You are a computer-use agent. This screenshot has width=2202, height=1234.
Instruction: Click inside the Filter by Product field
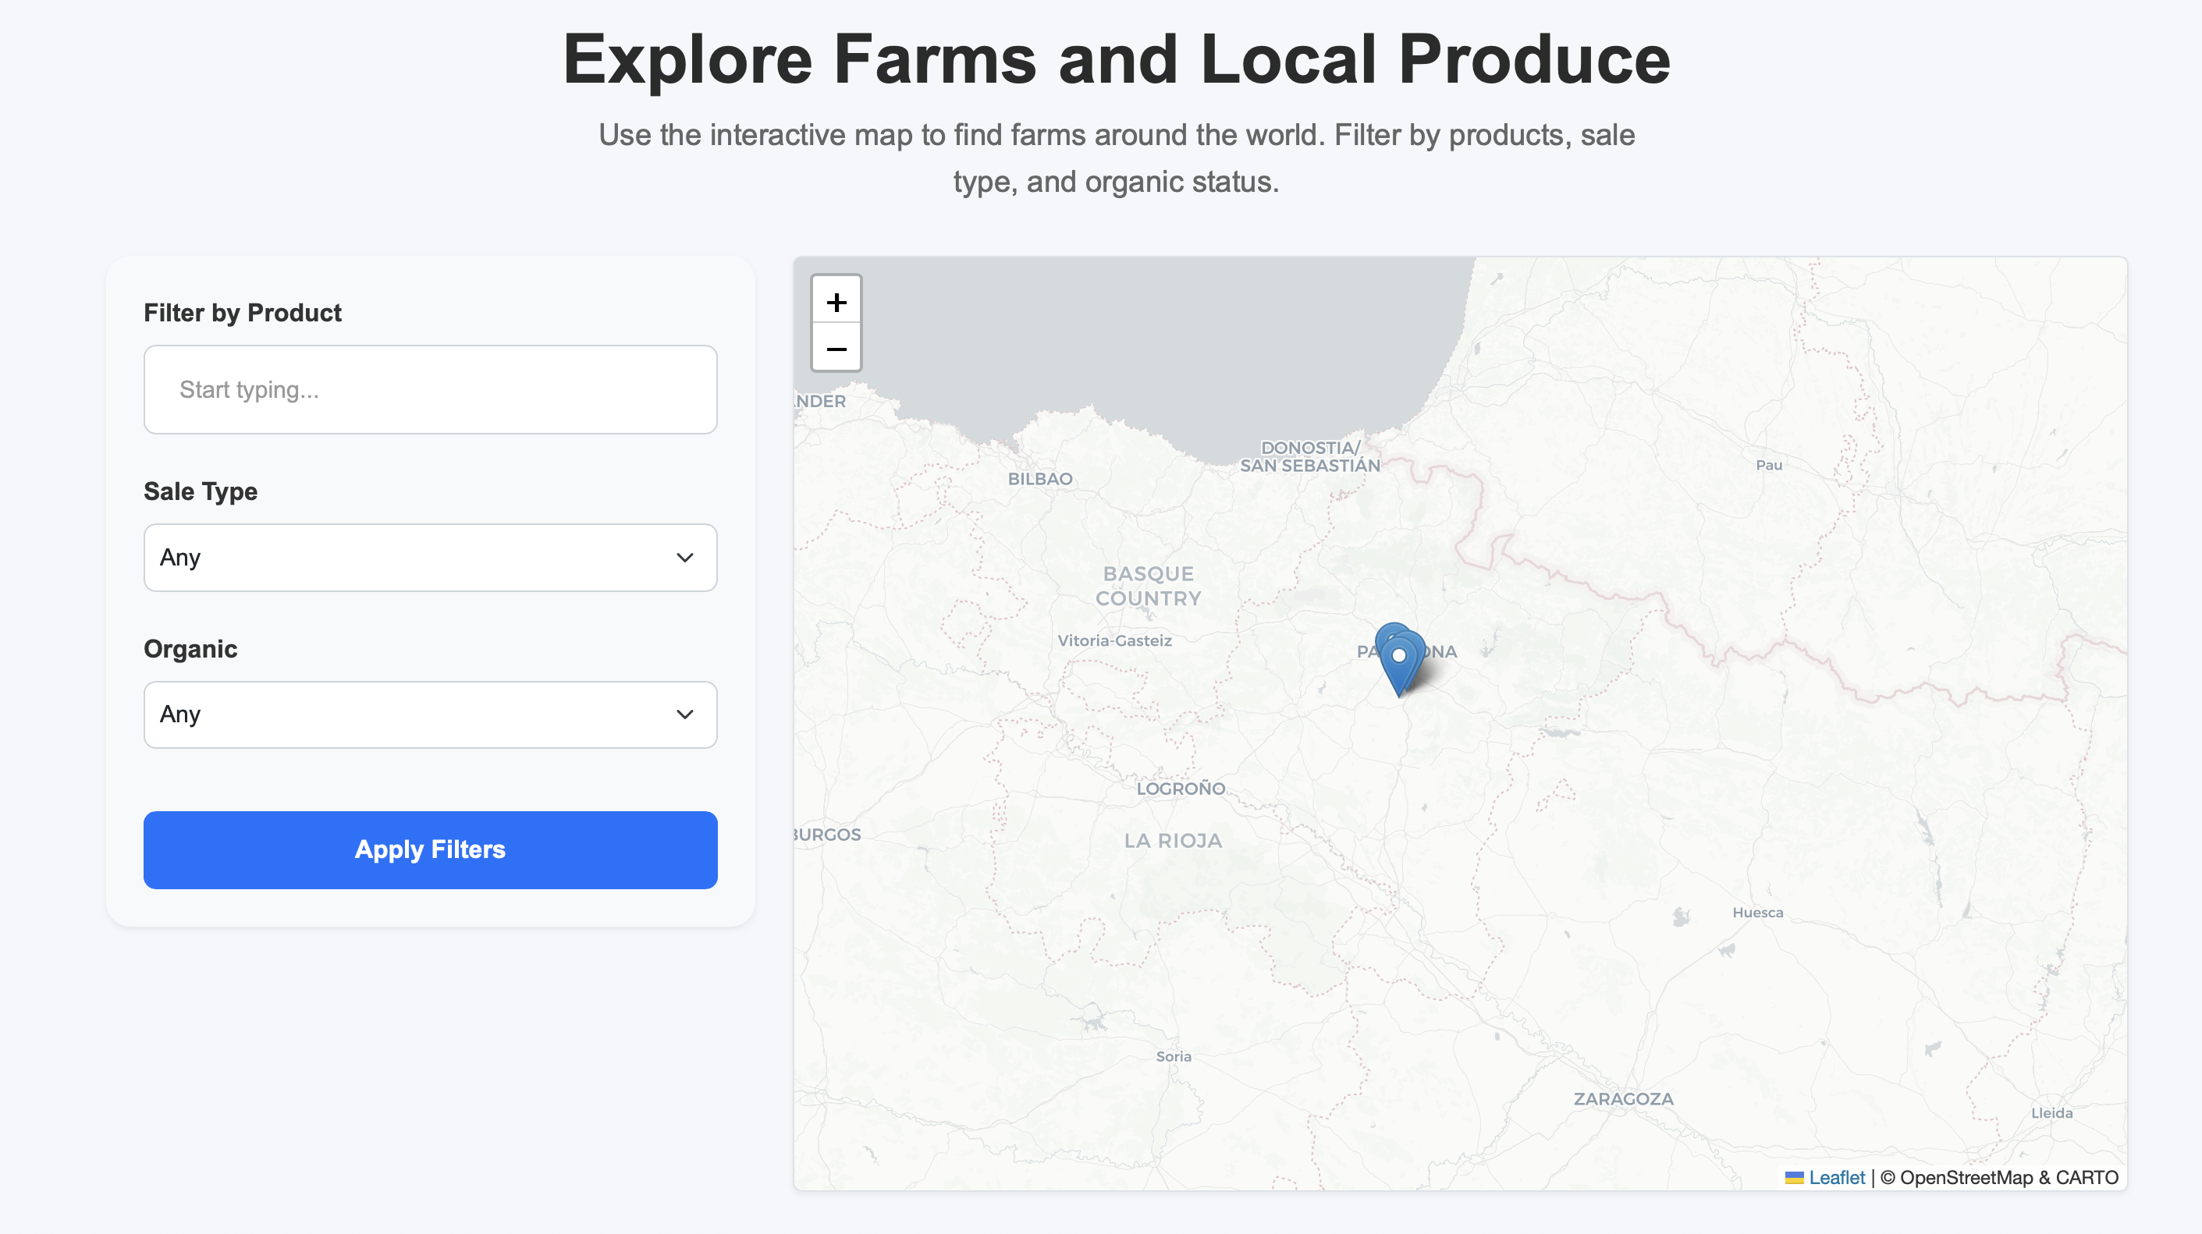430,388
